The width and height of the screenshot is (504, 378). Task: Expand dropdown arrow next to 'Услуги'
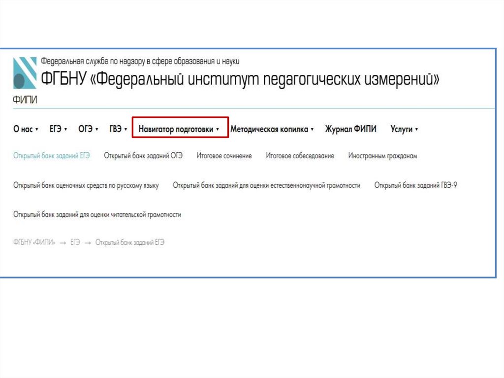pos(416,130)
